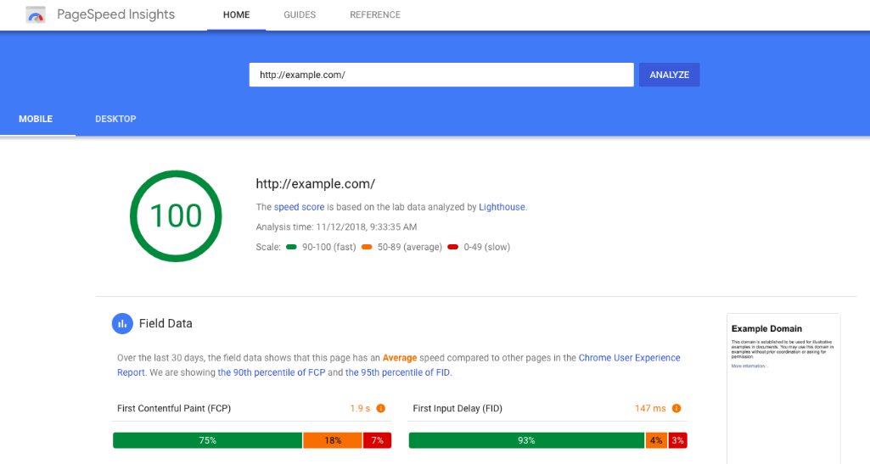870x464 pixels.
Task: Go to the HOME navigation tab
Action: coord(236,15)
